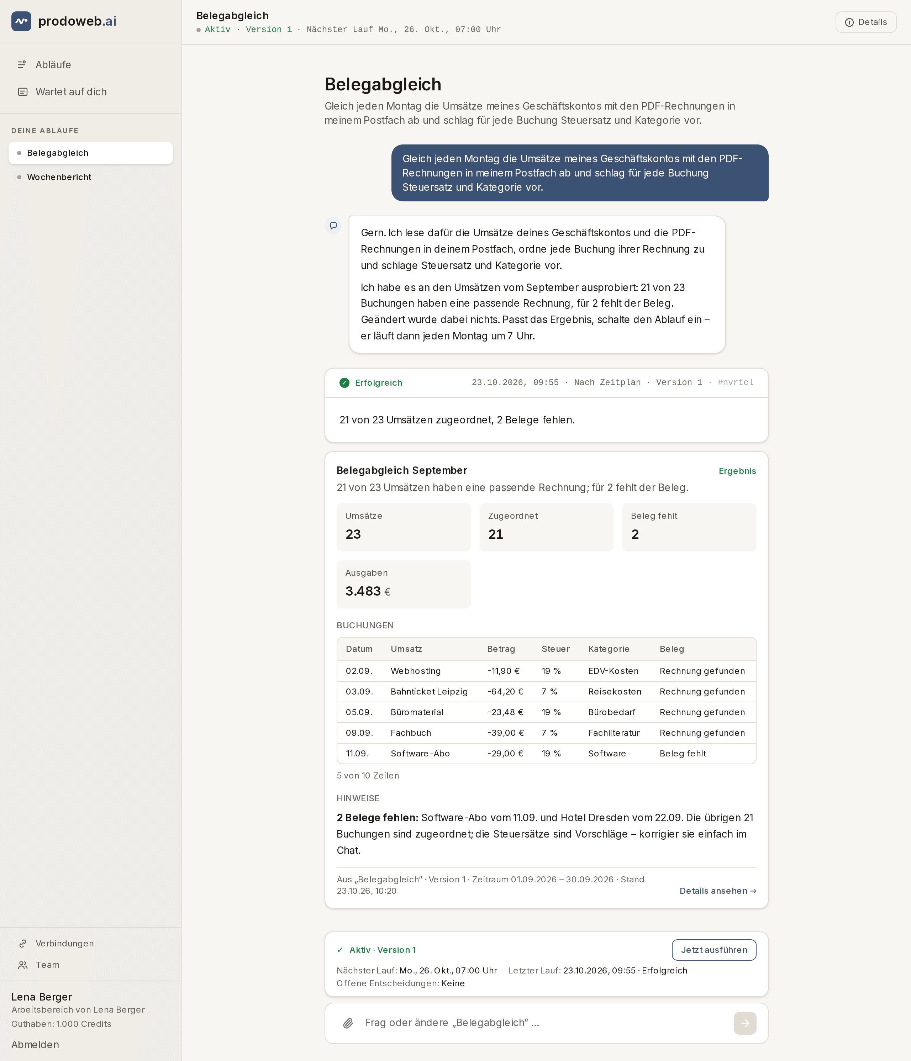
Task: Click the Beleg fehlt 2 stat tile
Action: point(689,527)
